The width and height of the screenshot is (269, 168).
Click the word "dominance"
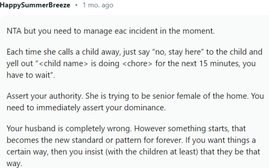coord(144,108)
